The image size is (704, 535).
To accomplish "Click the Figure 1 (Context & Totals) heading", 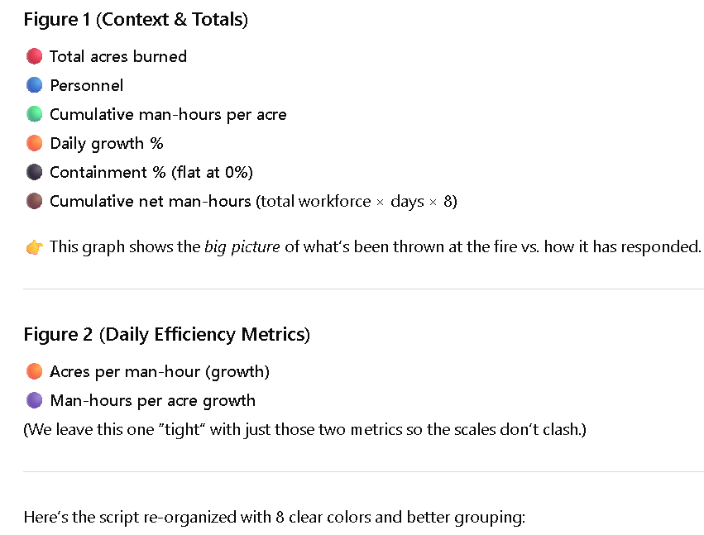I will [136, 20].
